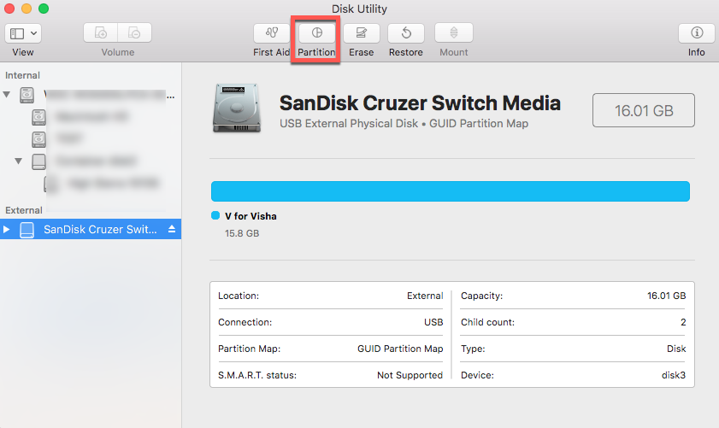Viewport: 719px width, 428px height.
Task: Click the Type Disk value
Action: [676, 349]
